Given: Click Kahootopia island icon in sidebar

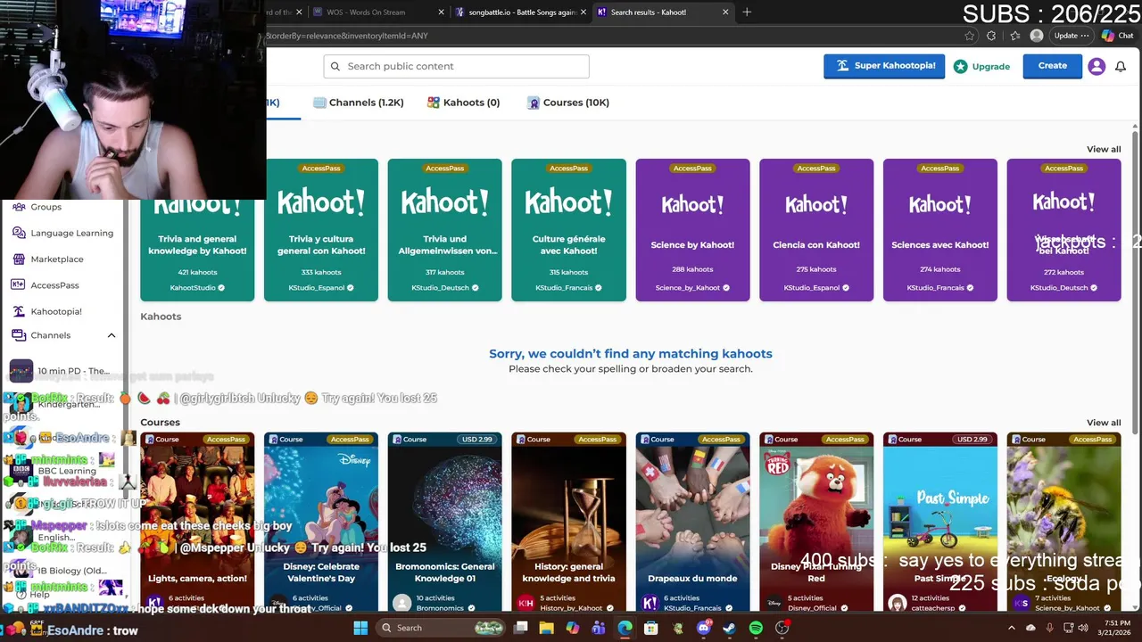Looking at the screenshot, I should [18, 311].
